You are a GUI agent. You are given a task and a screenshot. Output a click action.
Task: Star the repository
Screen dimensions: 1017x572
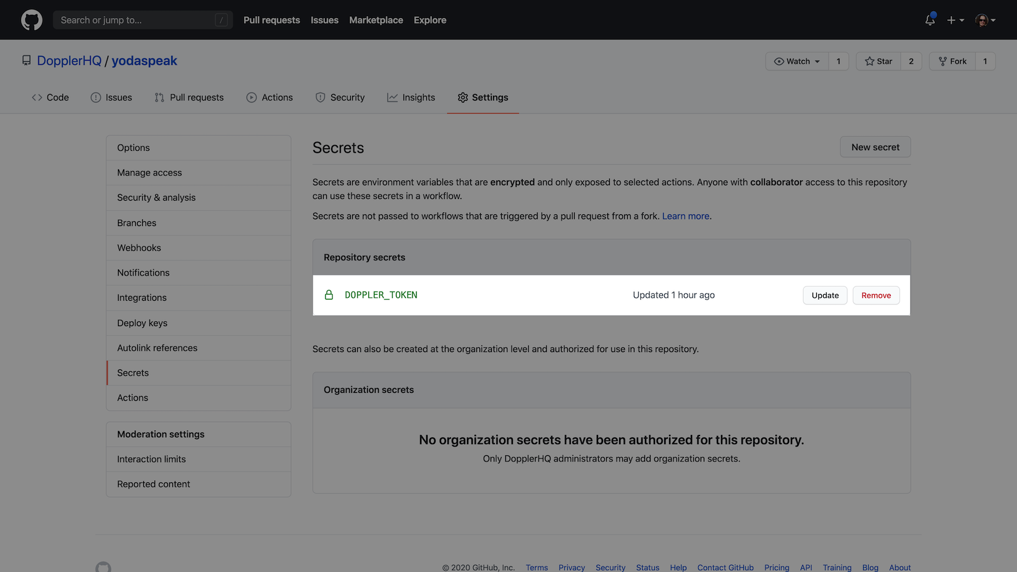pos(879,61)
